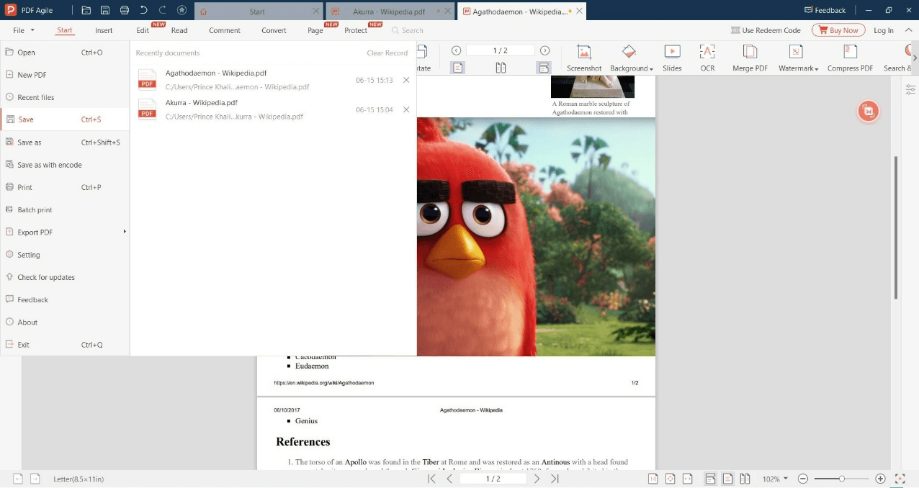Open the properties sliders panel icon
The width and height of the screenshot is (919, 488).
point(910,89)
